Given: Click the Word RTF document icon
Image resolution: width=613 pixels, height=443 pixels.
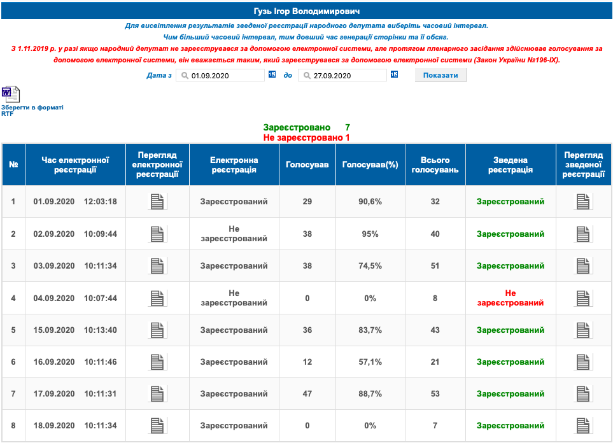Looking at the screenshot, I should (10, 94).
